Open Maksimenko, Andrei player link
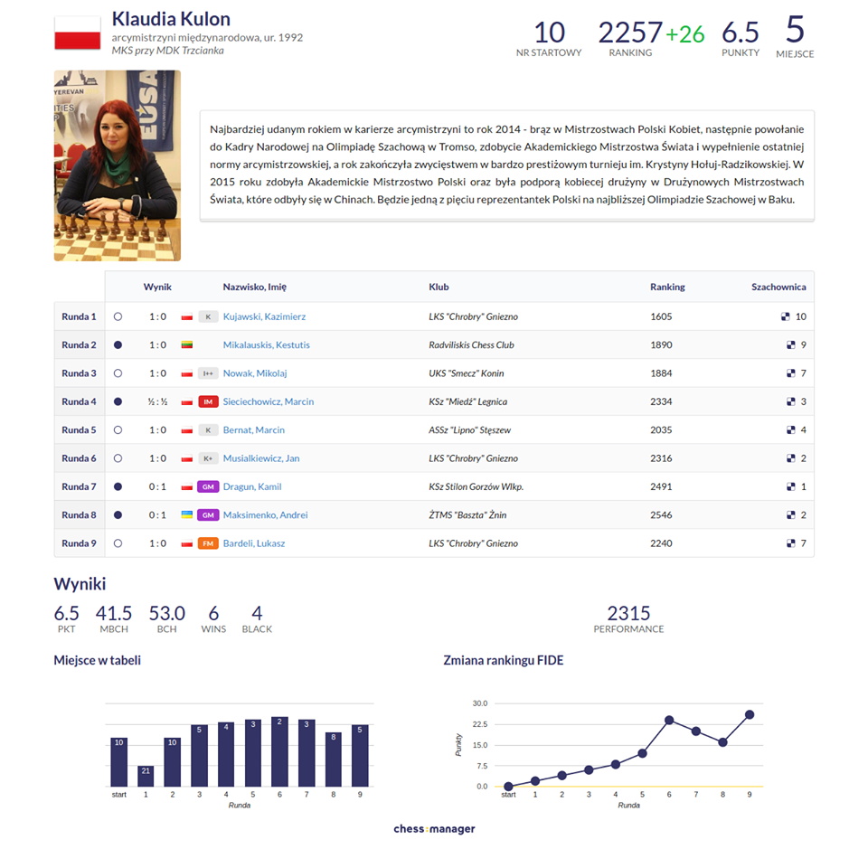868x849 pixels. pyautogui.click(x=265, y=514)
